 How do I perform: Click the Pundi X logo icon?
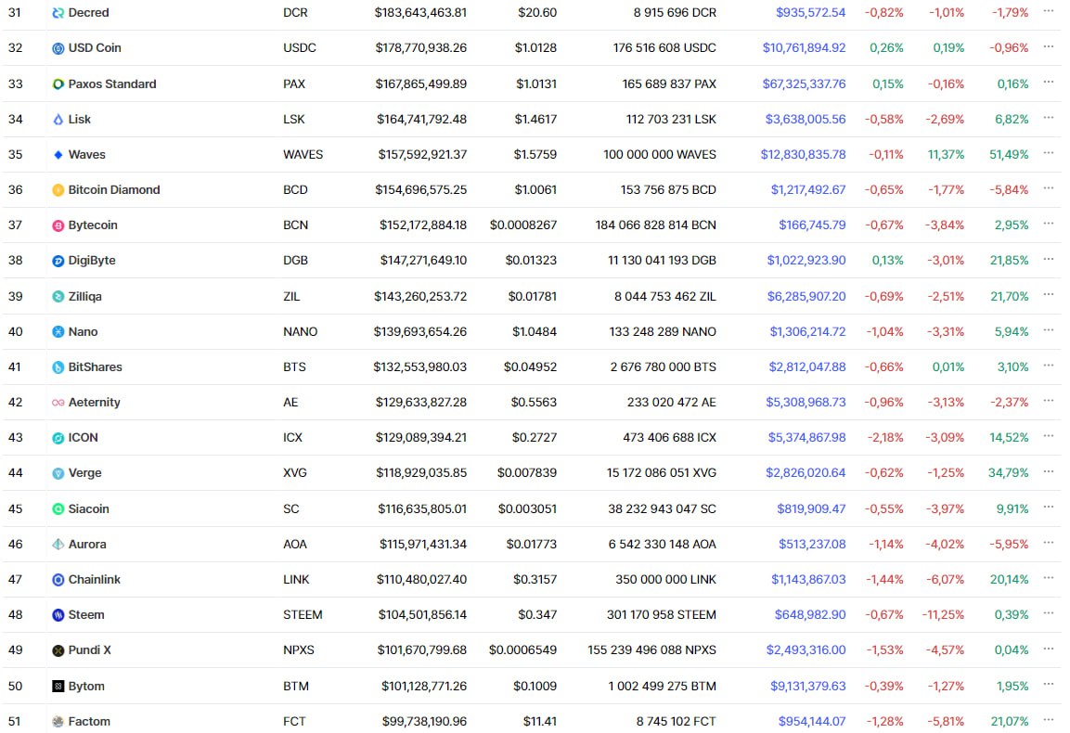tap(58, 650)
